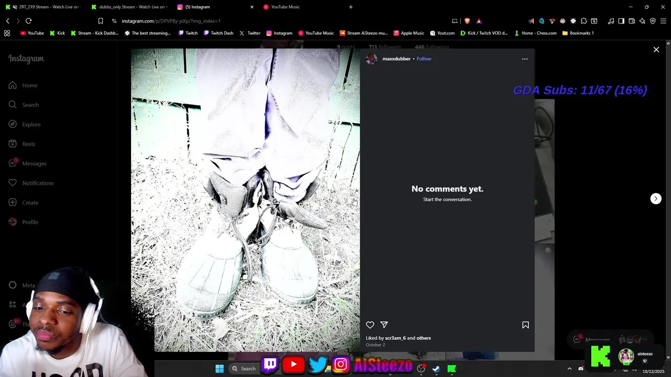This screenshot has width=671, height=377.
Task: Open the Twitter bookmark
Action: (x=250, y=33)
